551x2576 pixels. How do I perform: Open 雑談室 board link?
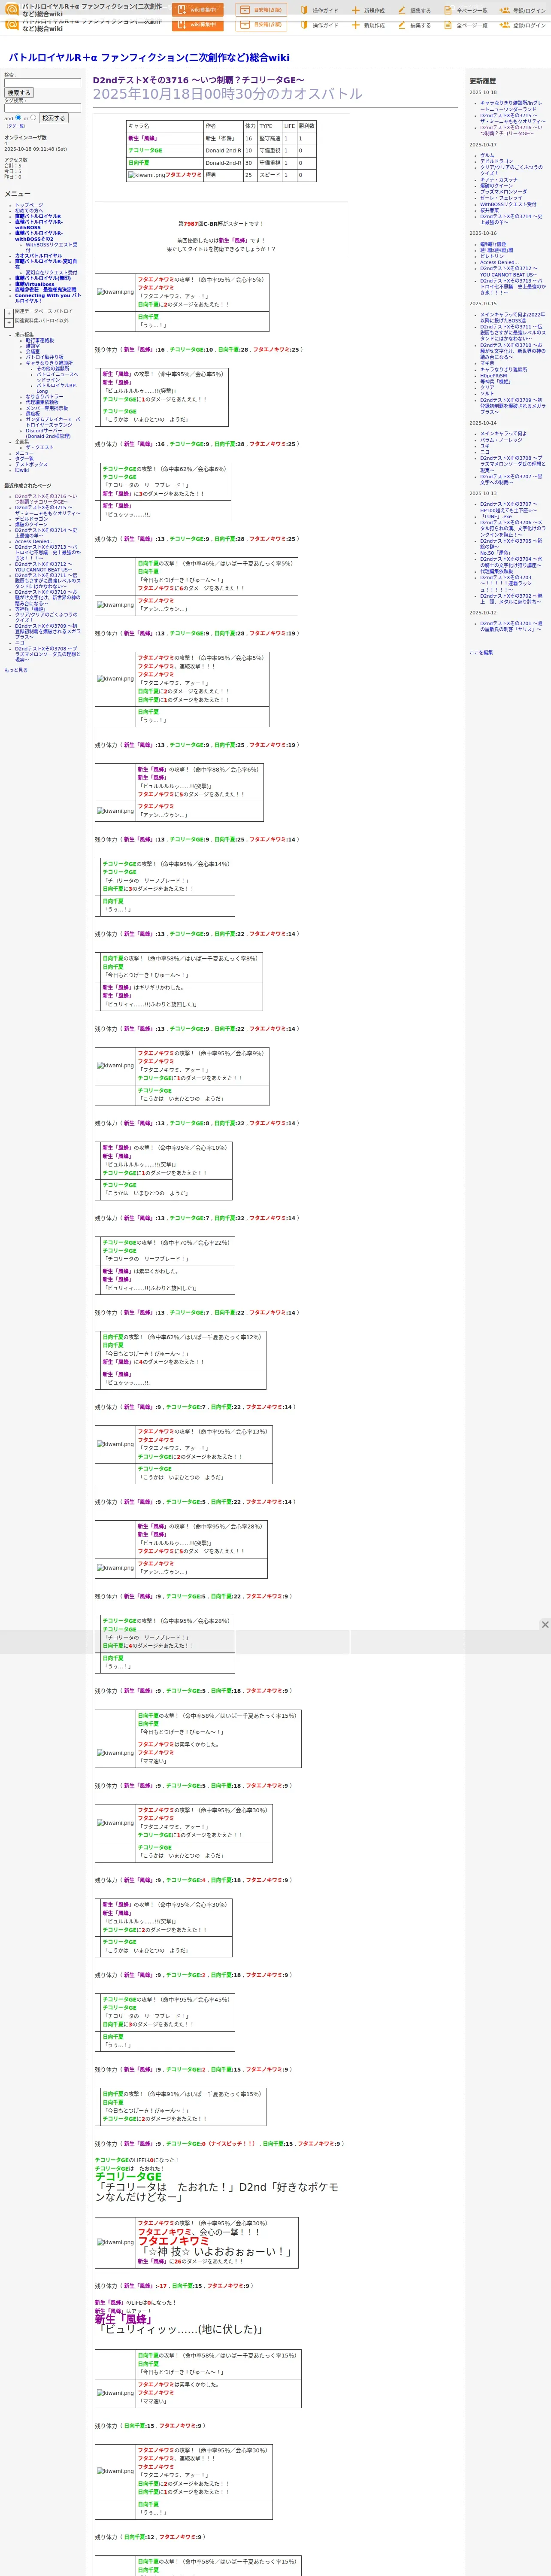coord(33,346)
